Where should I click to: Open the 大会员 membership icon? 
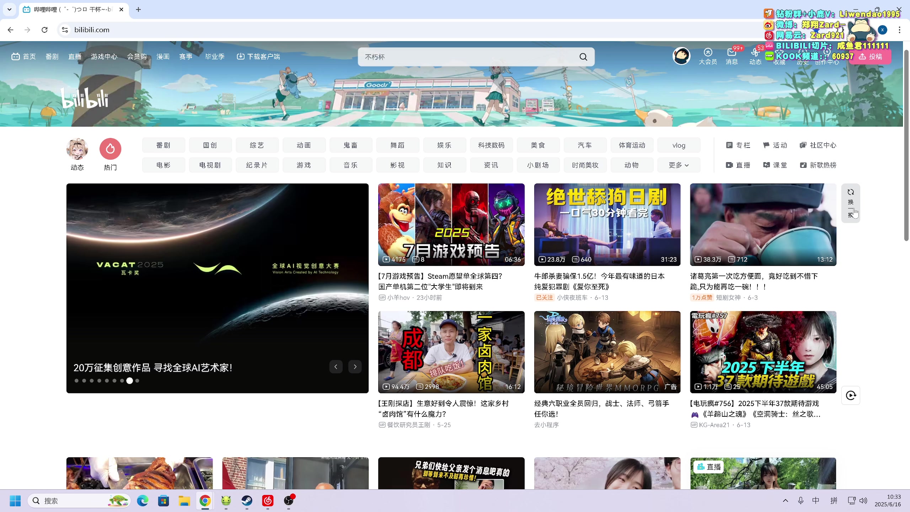coord(708,57)
